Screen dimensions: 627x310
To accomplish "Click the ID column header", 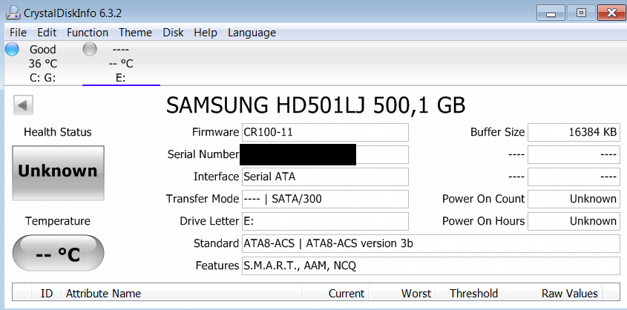I will 46,294.
